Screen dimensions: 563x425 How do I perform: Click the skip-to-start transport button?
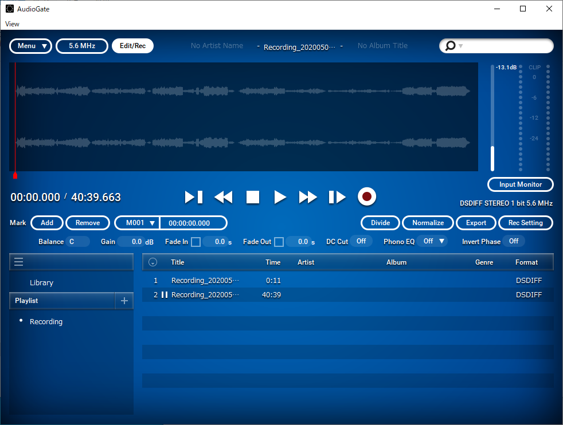pos(194,197)
